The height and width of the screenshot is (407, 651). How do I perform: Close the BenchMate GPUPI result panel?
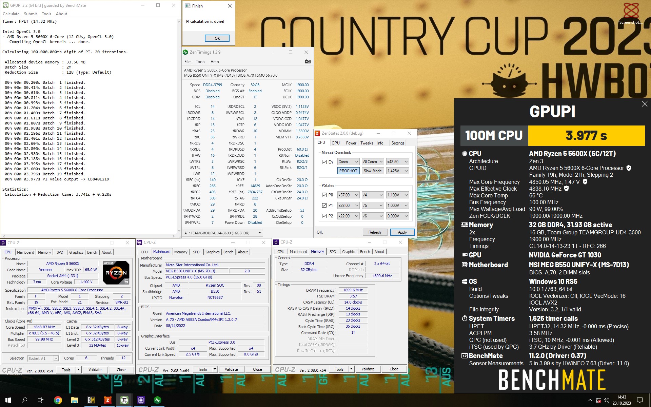(644, 104)
